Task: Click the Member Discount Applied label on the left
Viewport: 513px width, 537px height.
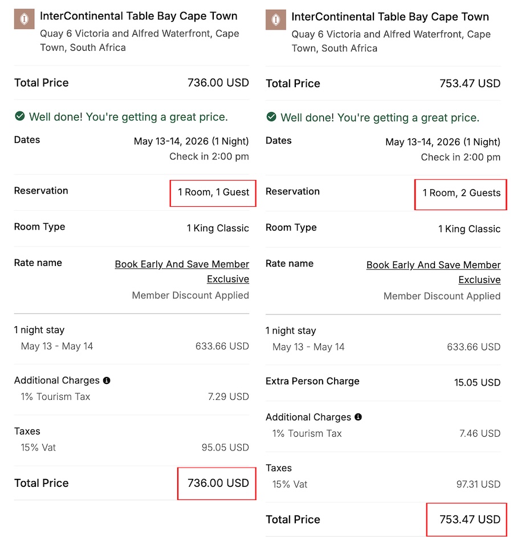Action: [x=190, y=295]
